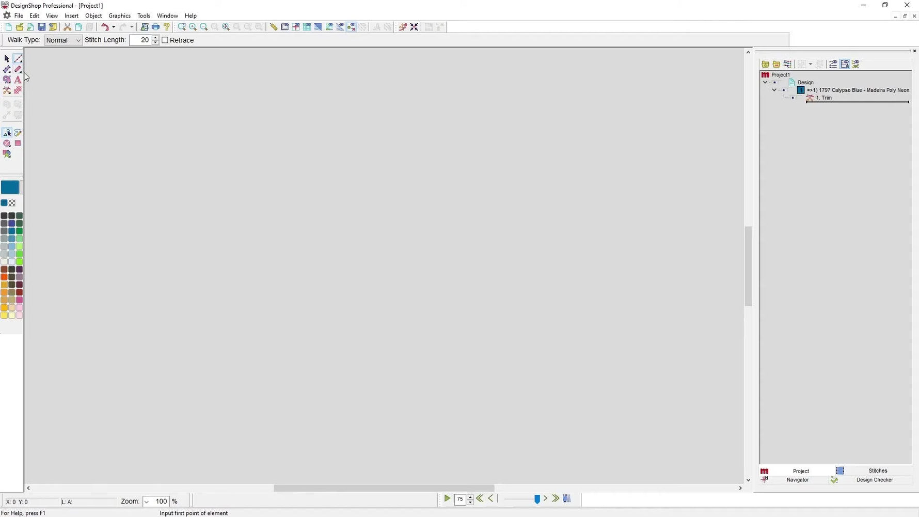Screen dimensions: 919x517
Task: Toggle the view-by-color-block panel mode
Action: (833, 64)
